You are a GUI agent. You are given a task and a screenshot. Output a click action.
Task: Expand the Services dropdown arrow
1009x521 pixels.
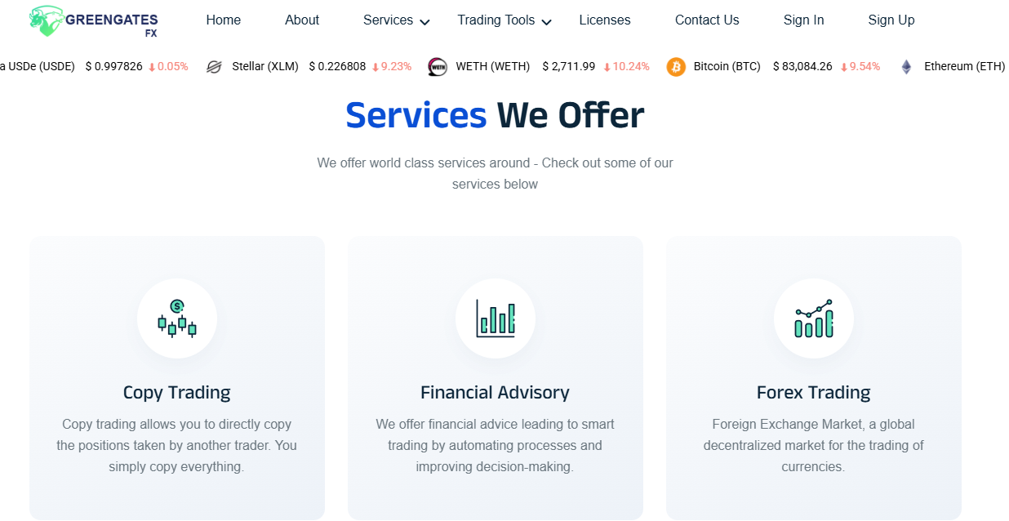[424, 22]
